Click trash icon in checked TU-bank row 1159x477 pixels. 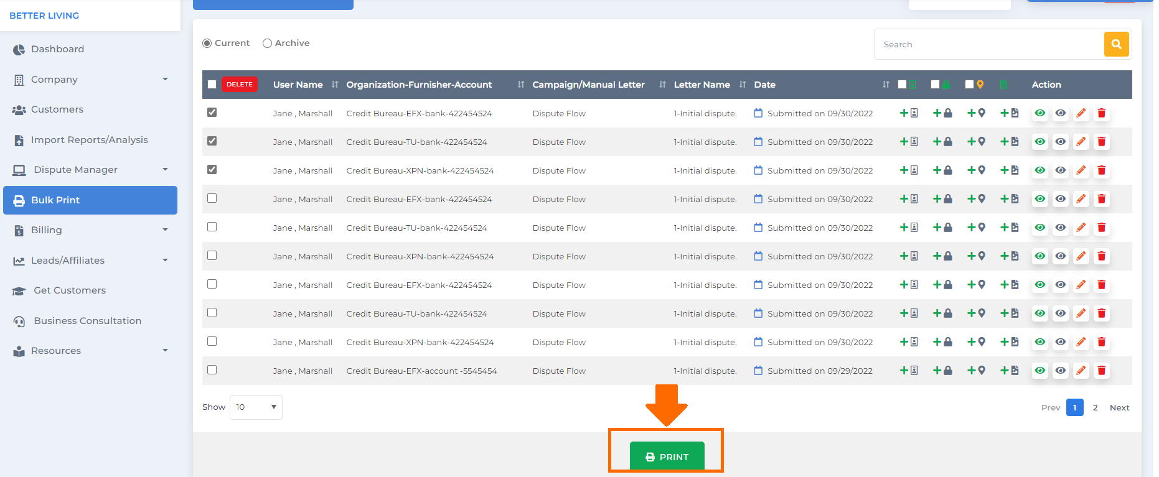(x=1102, y=142)
